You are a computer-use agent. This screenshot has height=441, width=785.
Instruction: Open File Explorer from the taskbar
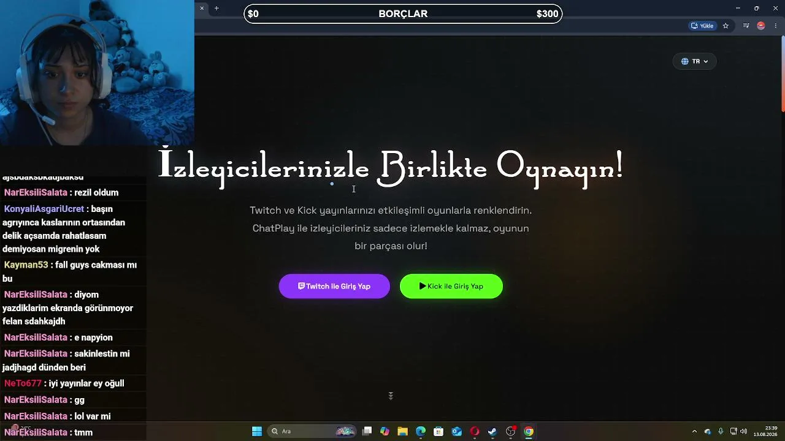[402, 431]
